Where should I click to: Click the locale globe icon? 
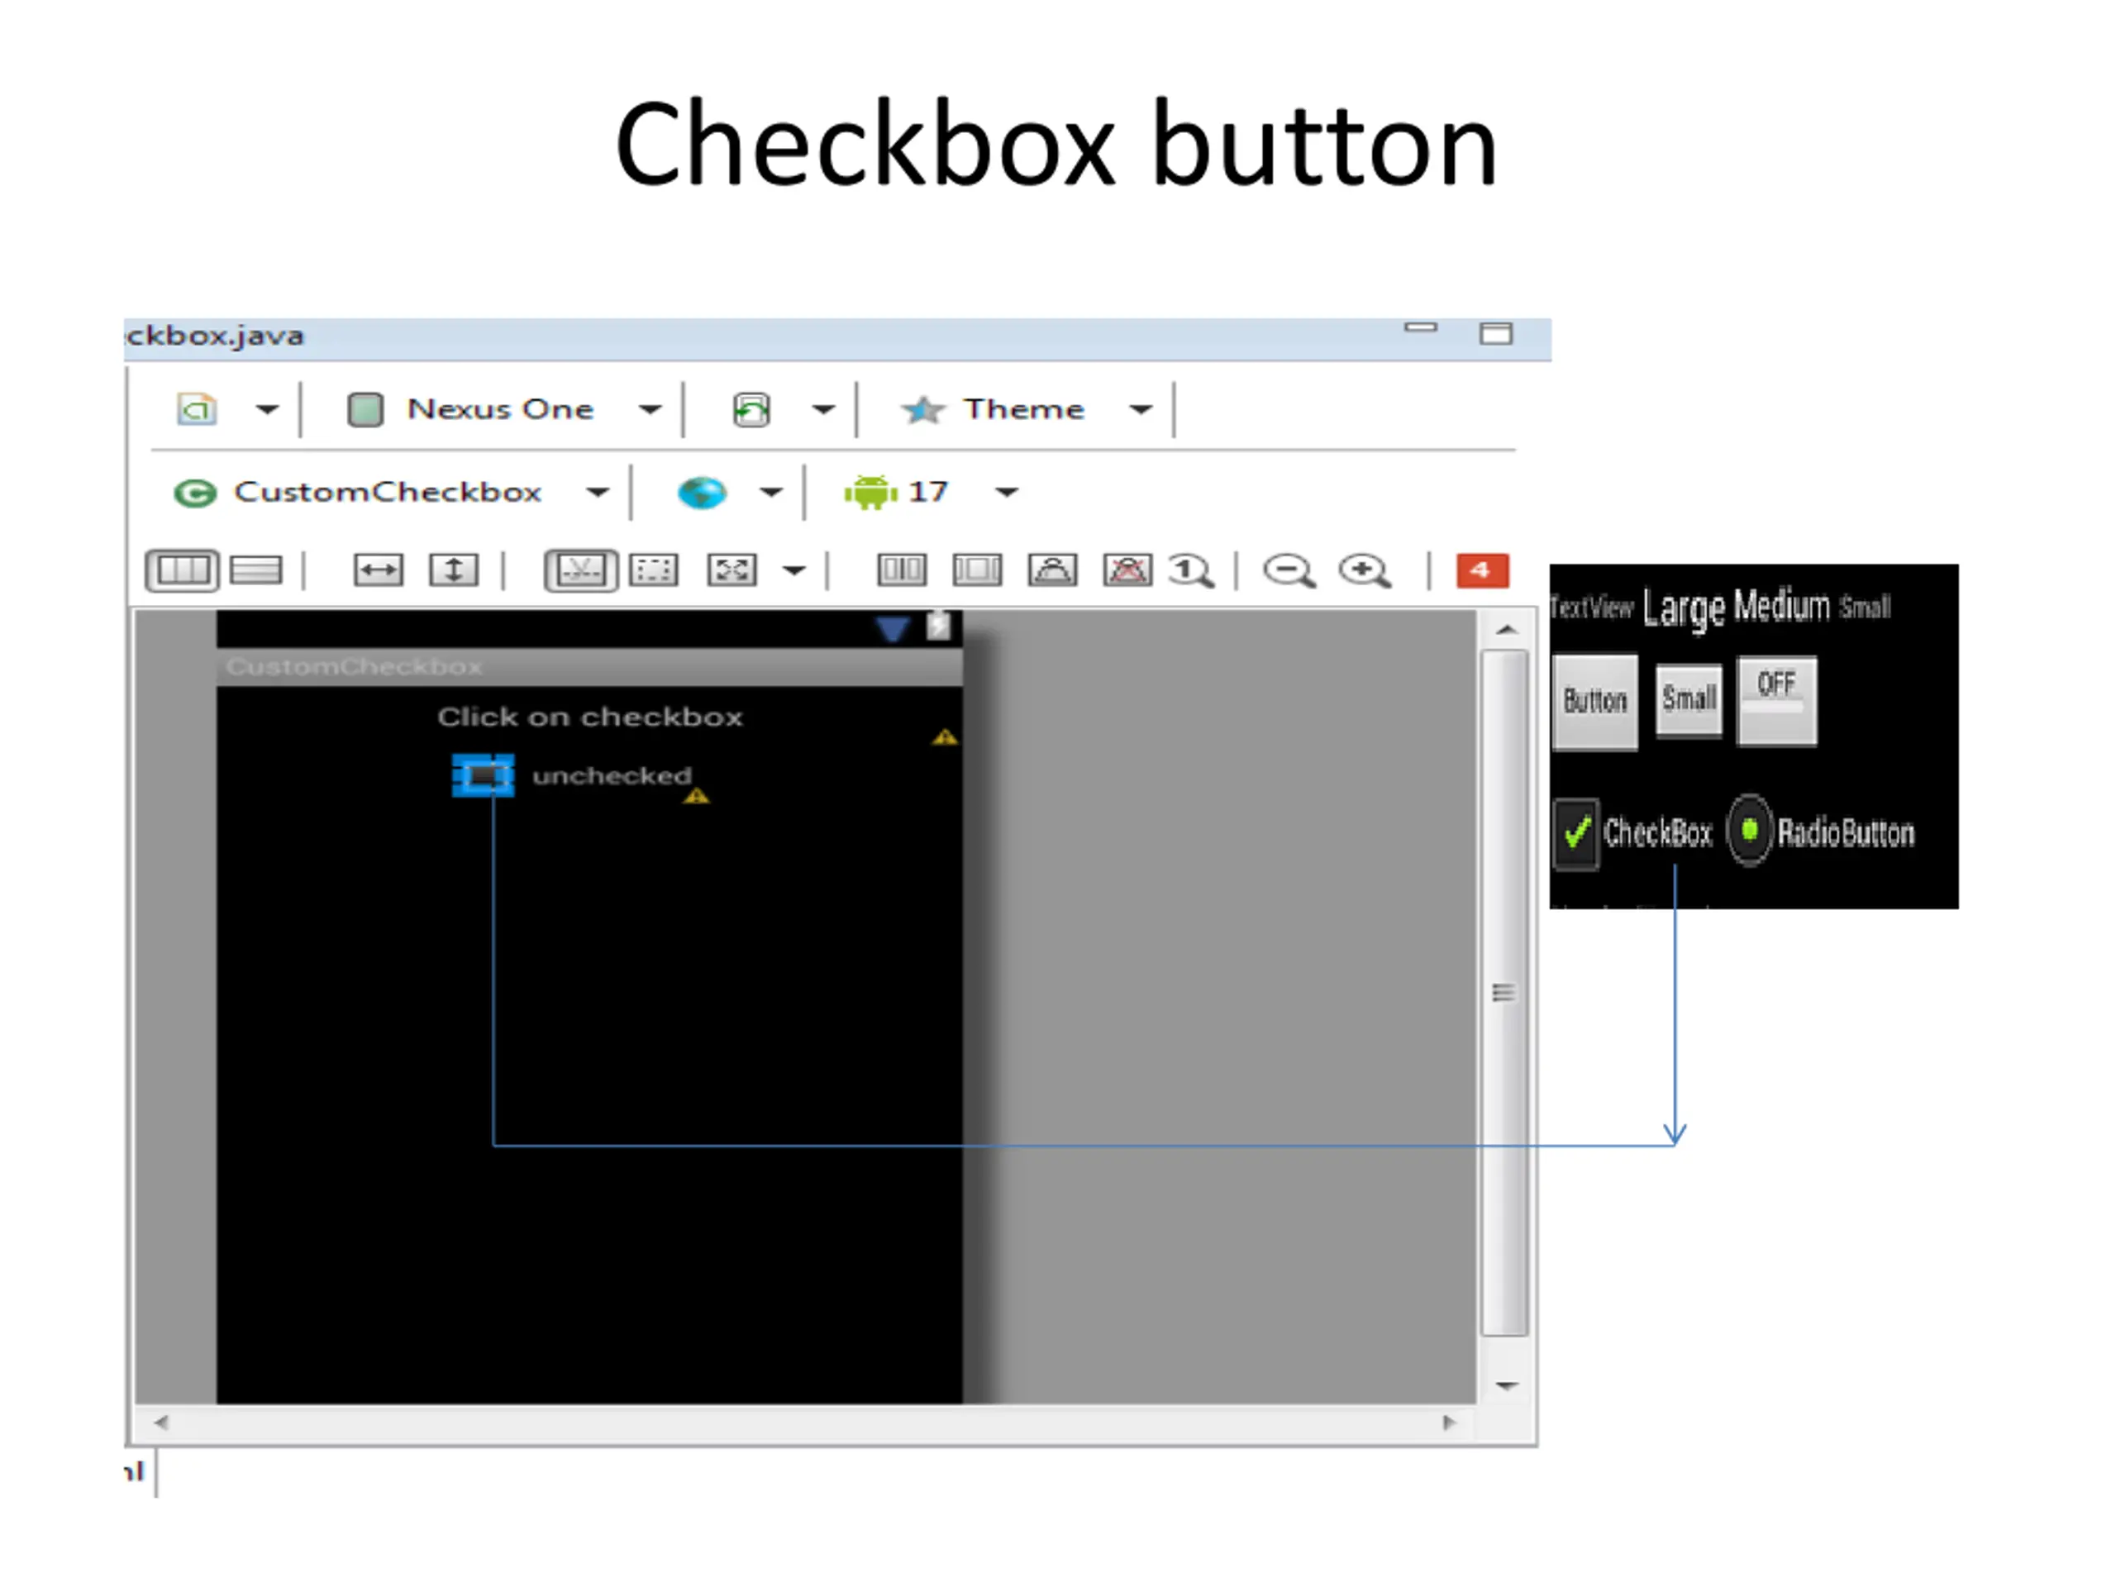tap(701, 493)
